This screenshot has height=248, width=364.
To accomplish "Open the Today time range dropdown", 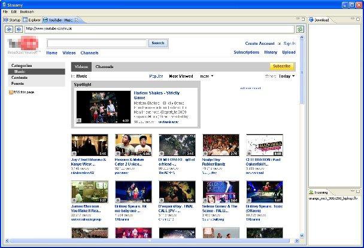I will click(287, 76).
